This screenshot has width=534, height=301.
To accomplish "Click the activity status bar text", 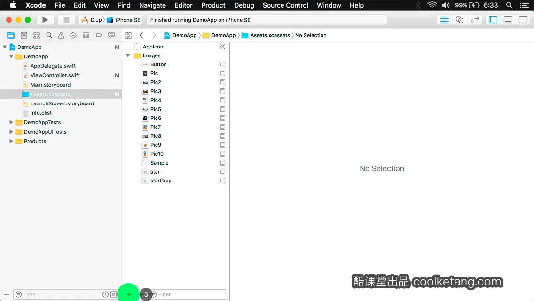I will click(200, 20).
